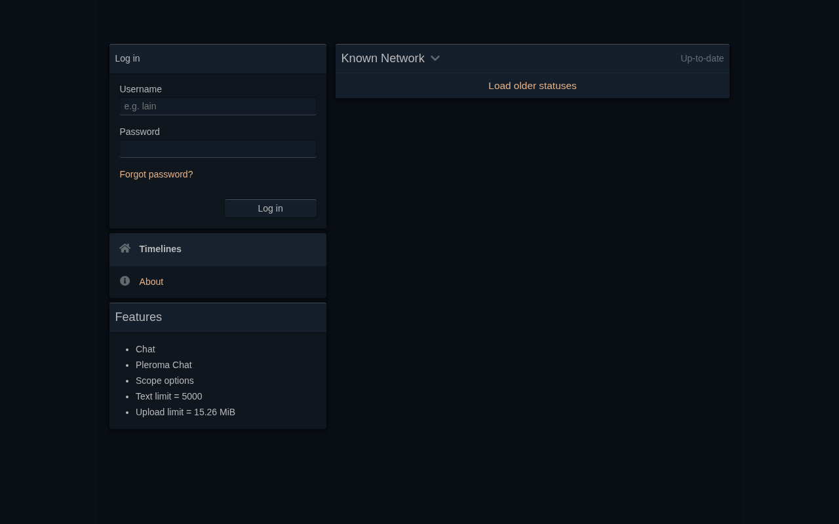The width and height of the screenshot is (839, 524).
Task: Expand the Known Network timeline chevron
Action: coord(435,58)
